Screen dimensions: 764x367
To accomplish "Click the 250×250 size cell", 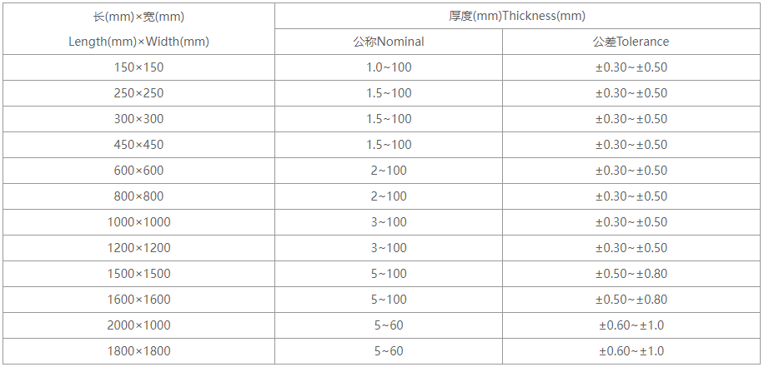I will (x=138, y=93).
